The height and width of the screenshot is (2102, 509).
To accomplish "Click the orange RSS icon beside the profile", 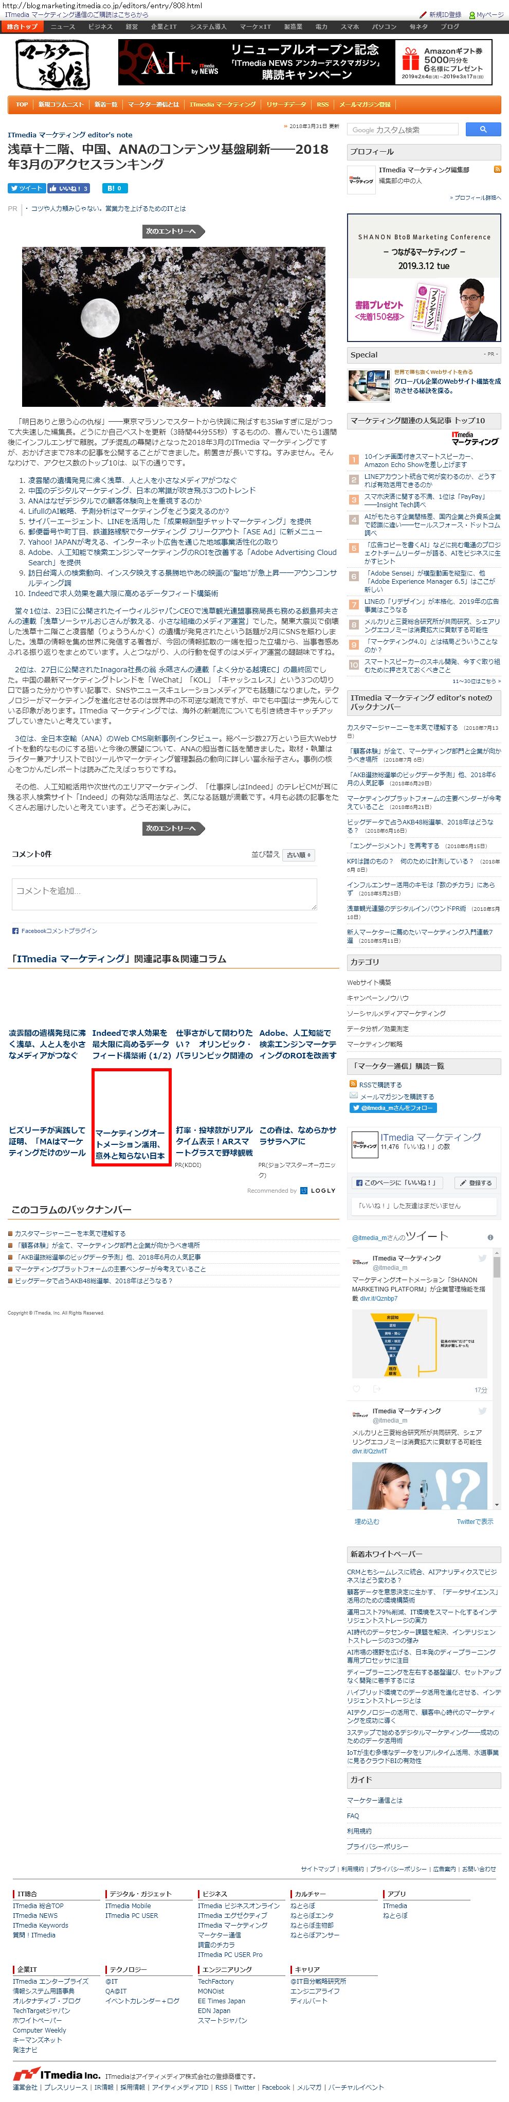I will pos(498,169).
